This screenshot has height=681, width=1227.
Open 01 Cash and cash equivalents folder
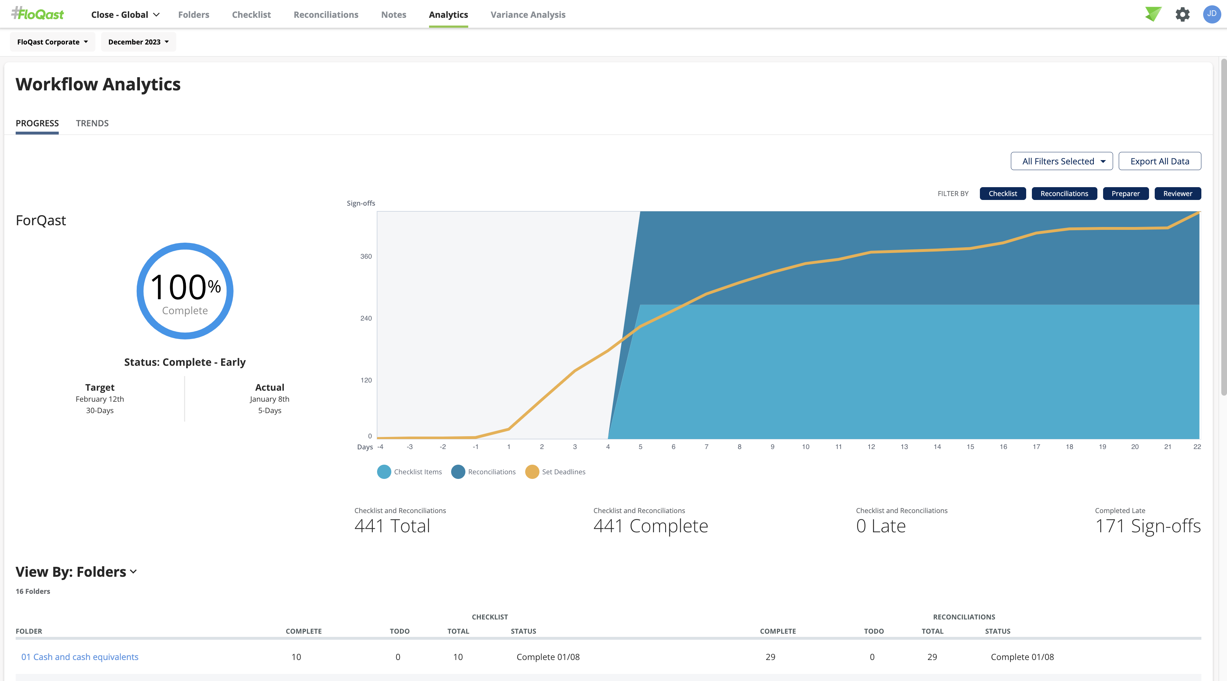[x=79, y=657]
